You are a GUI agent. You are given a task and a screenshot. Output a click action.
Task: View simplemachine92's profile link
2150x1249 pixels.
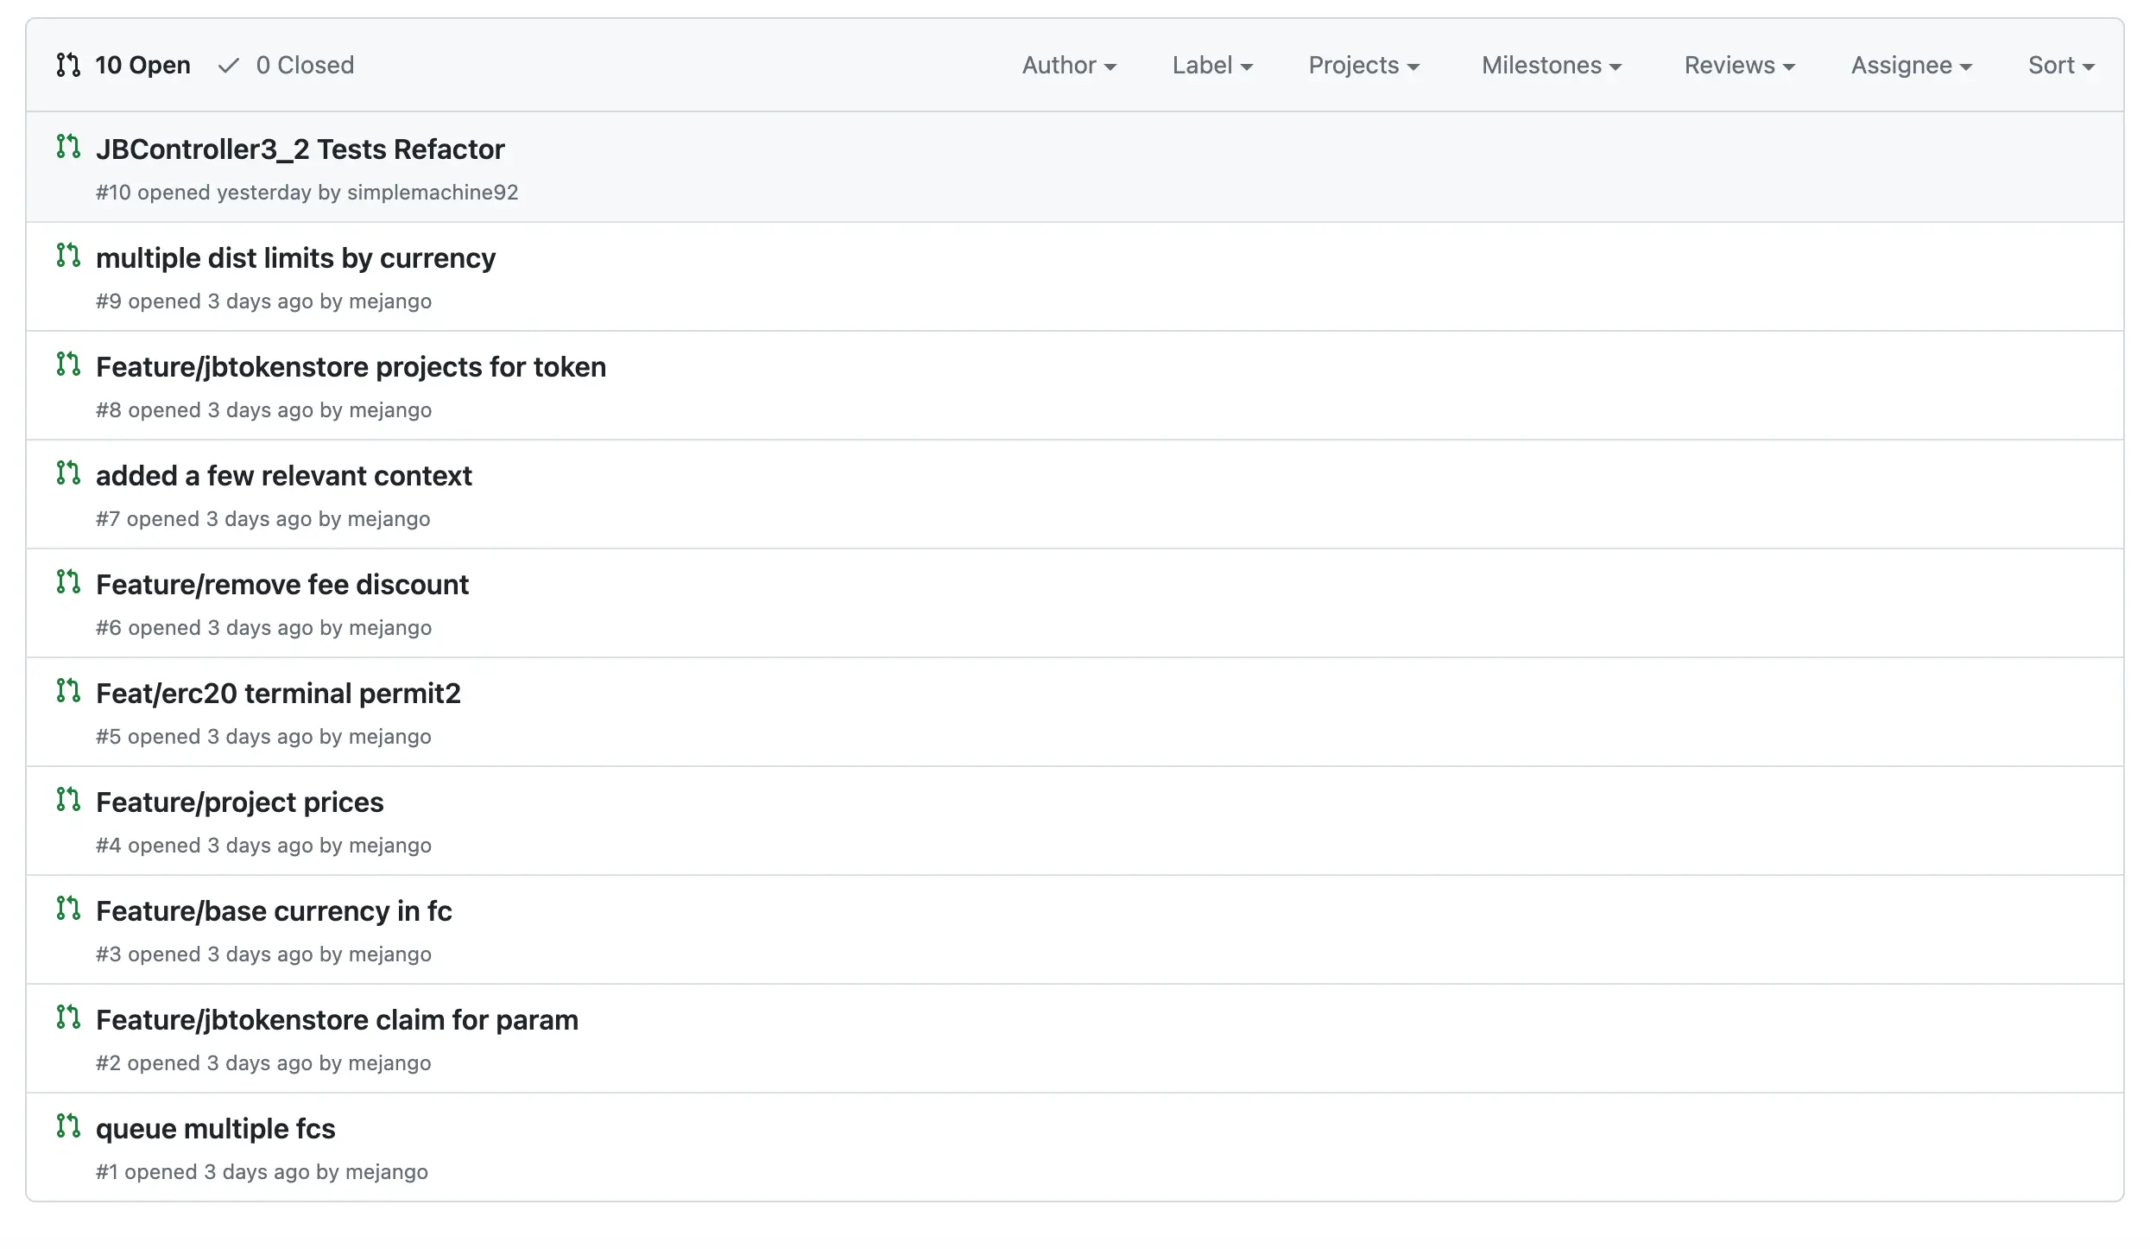point(432,192)
